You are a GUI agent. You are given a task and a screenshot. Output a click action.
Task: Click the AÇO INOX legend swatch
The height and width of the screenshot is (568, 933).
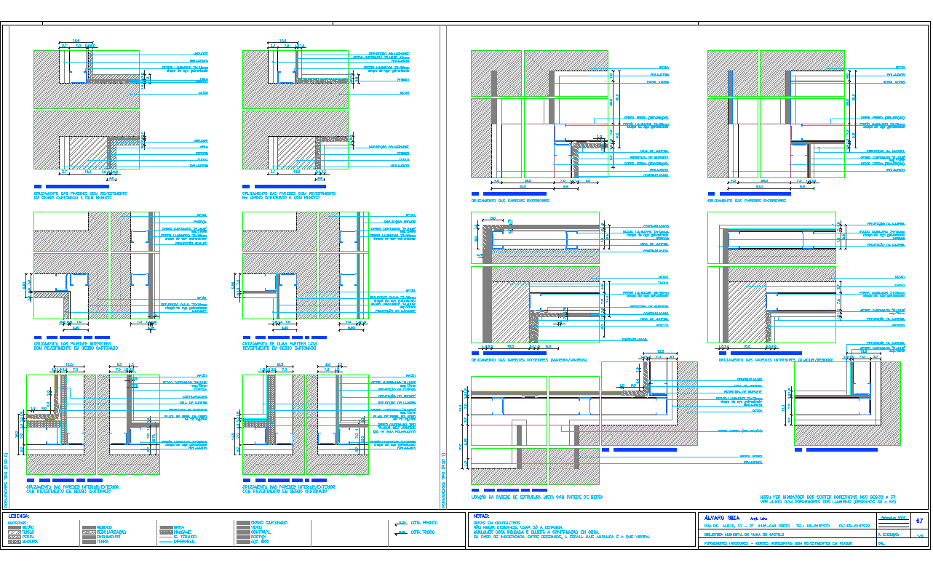point(242,542)
